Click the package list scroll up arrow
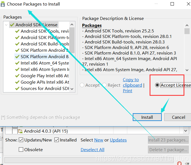The width and height of the screenshot is (191, 165). 72,25
